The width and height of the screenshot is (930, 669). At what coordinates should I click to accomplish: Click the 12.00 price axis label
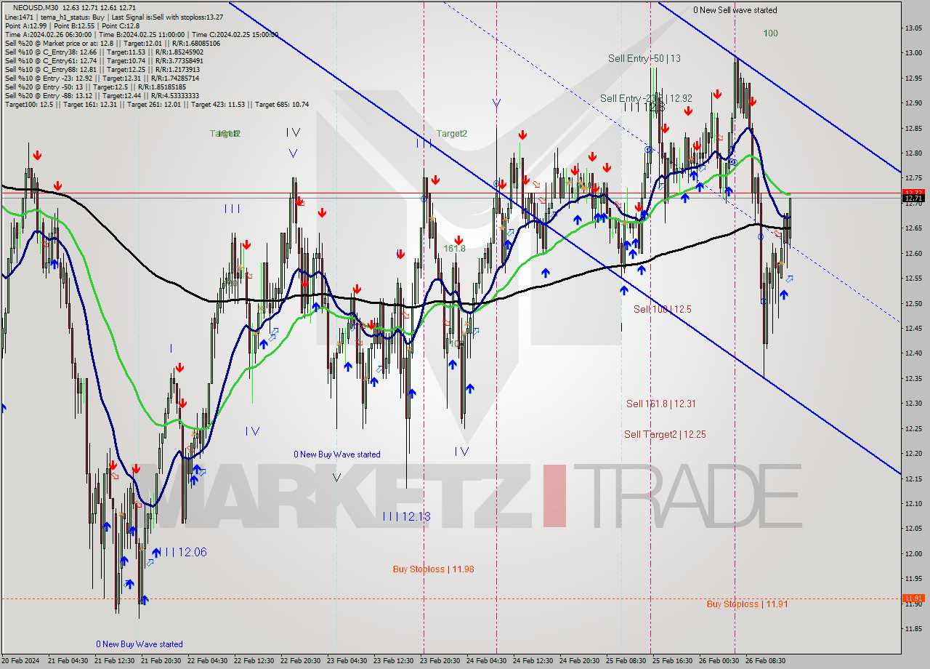pyautogui.click(x=914, y=553)
